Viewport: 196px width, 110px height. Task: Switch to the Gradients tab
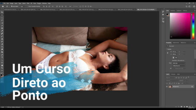point(179,11)
